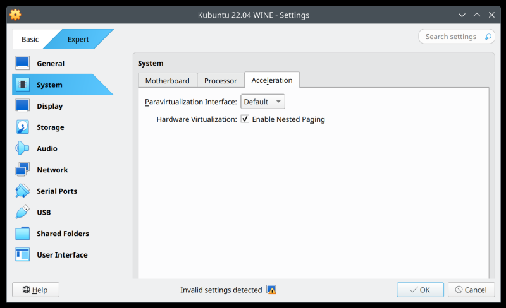The height and width of the screenshot is (308, 506).
Task: Click the OK button
Action: point(420,290)
